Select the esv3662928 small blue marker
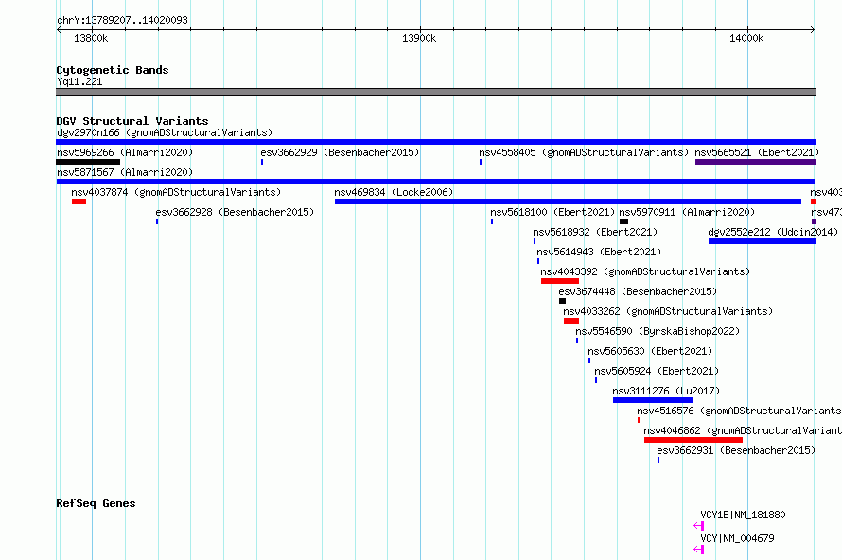This screenshot has height=560, width=842. [157, 221]
